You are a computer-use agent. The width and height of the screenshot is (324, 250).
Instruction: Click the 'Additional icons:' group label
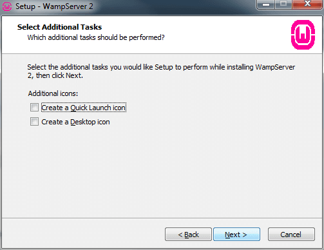tap(53, 93)
